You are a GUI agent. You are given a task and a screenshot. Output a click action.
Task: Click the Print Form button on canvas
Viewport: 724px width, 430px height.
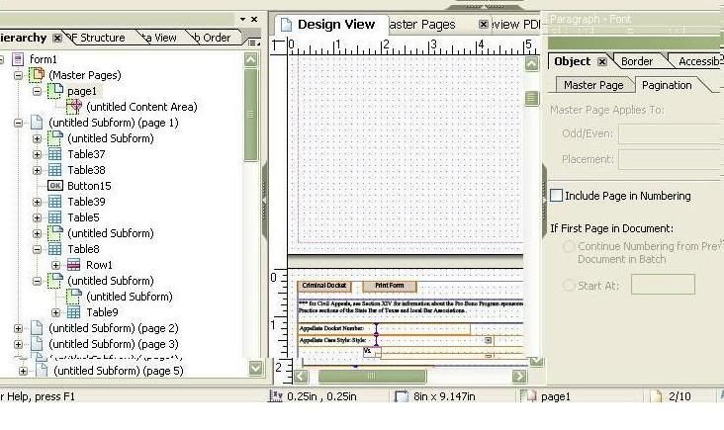point(390,286)
